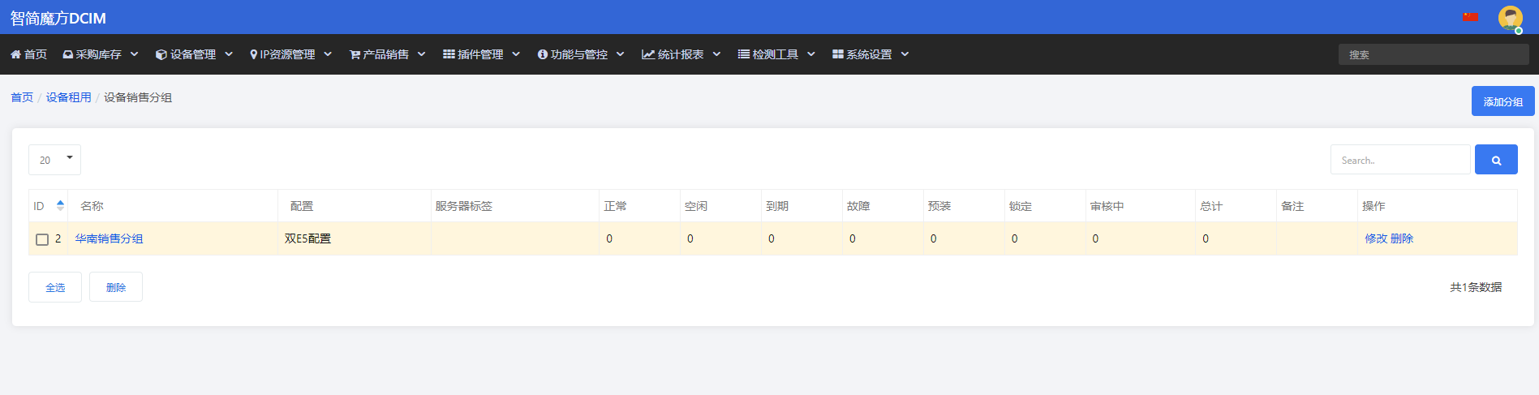Open the 插件管理 menu
The height and width of the screenshot is (395, 1539).
481,54
